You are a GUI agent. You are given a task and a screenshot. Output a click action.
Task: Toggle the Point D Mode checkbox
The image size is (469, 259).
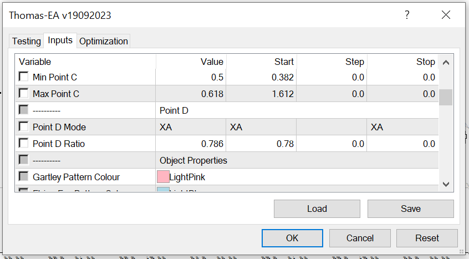[23, 126]
